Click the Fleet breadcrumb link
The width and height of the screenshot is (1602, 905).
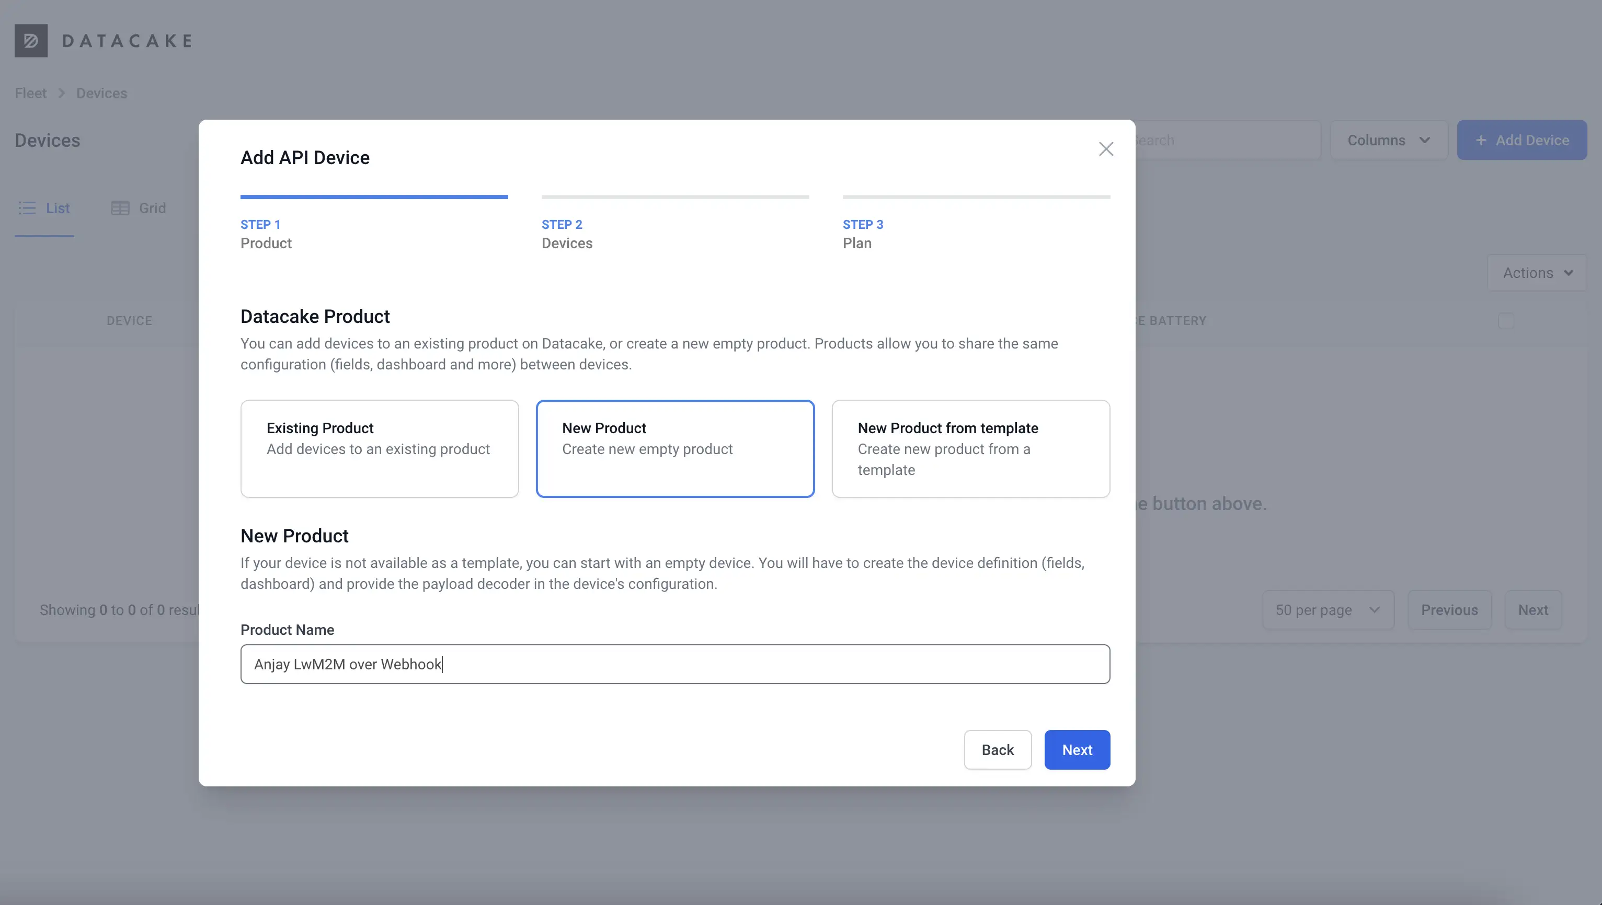(x=30, y=93)
